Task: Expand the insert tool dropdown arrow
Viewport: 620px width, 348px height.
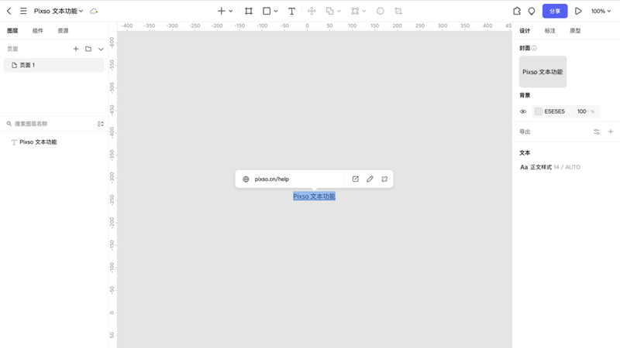Action: click(230, 11)
